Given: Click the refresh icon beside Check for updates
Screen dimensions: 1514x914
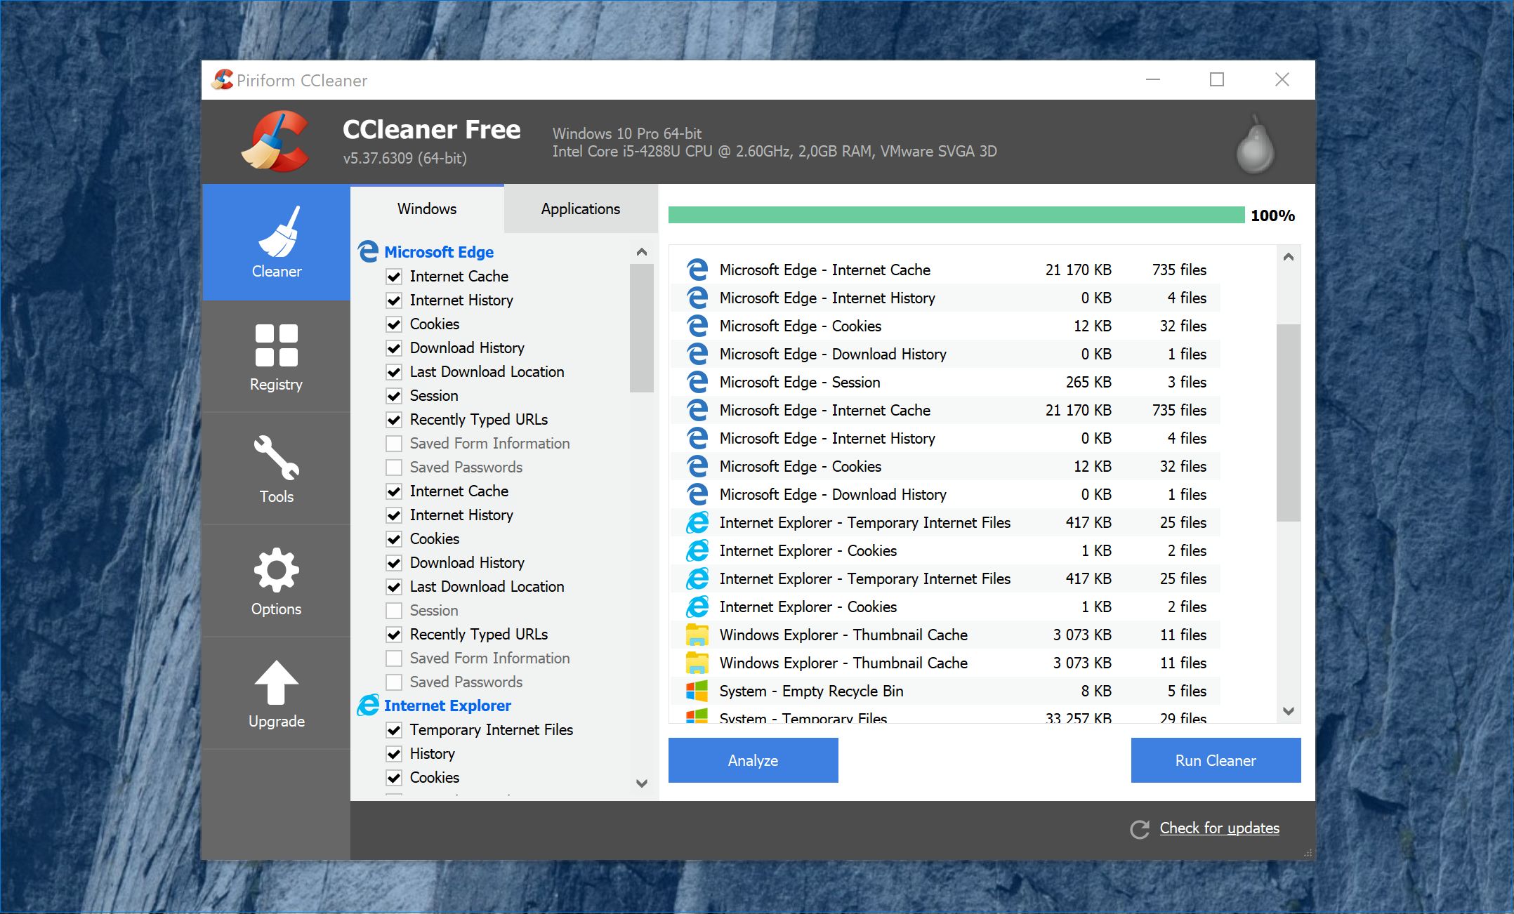Looking at the screenshot, I should click(1140, 829).
